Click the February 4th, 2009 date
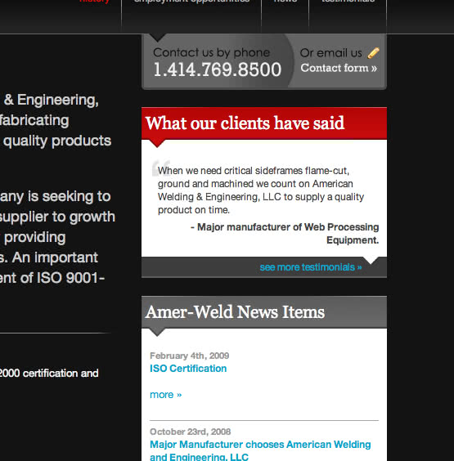The image size is (454, 461). [190, 356]
